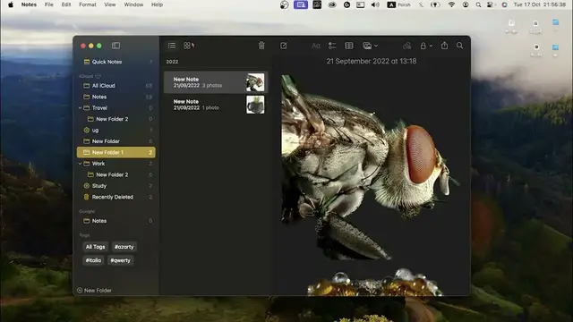
Task: Click the date and time clock
Action: pos(540,4)
